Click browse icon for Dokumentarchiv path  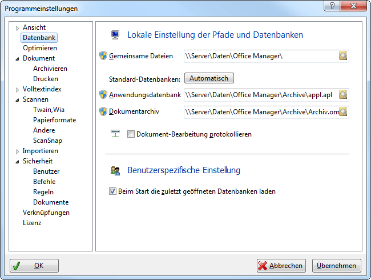tap(343, 112)
